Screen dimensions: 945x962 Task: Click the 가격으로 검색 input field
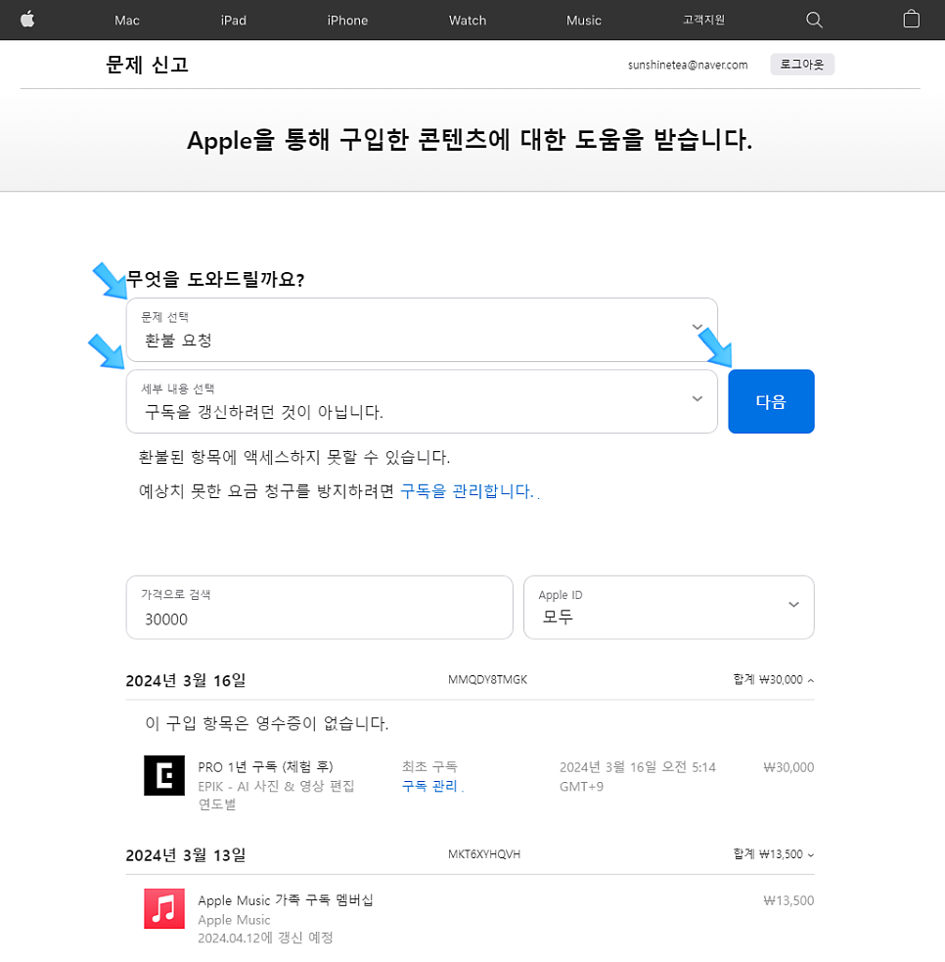click(x=320, y=608)
